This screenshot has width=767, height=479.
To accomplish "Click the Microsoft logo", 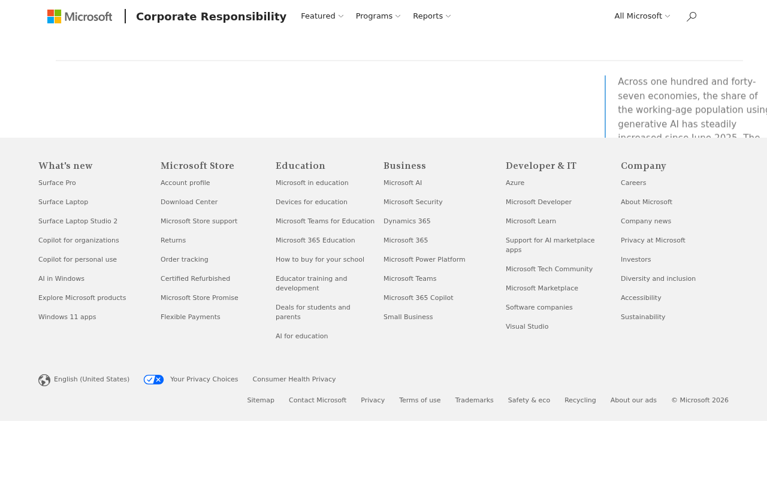I will [x=80, y=16].
